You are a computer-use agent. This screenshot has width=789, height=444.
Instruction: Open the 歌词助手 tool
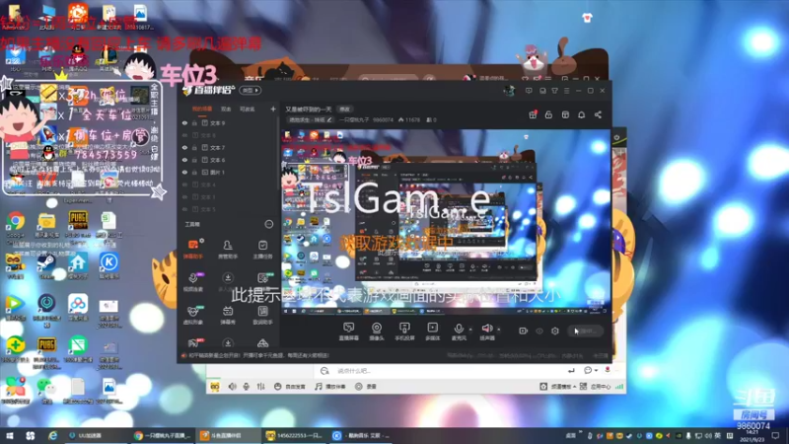click(262, 315)
